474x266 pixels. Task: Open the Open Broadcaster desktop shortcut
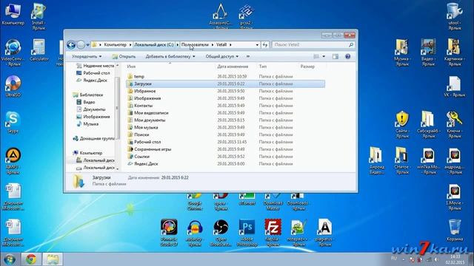[221, 233]
